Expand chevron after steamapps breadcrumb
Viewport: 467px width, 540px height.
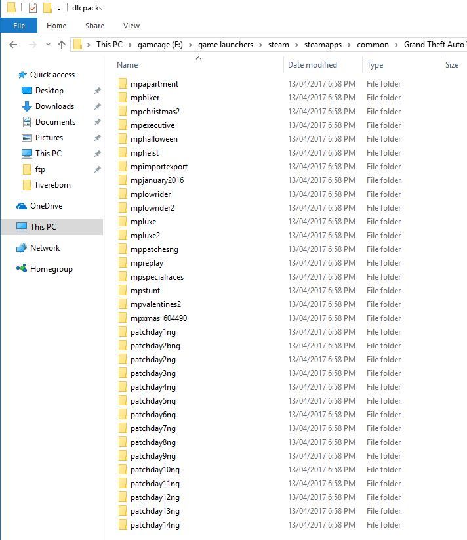coord(349,45)
